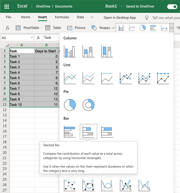Image resolution: width=180 pixels, height=193 pixels.
Task: Switch to the Formulas tab
Action: (62, 17)
